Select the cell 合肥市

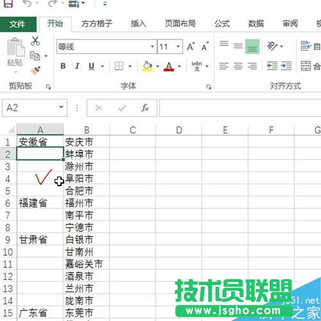coord(87,191)
